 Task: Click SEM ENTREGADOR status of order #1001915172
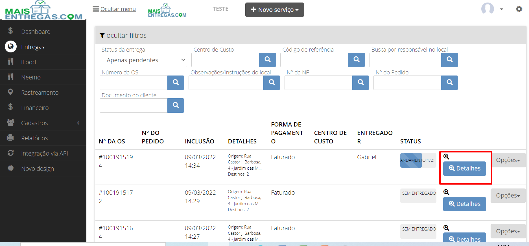418,196
